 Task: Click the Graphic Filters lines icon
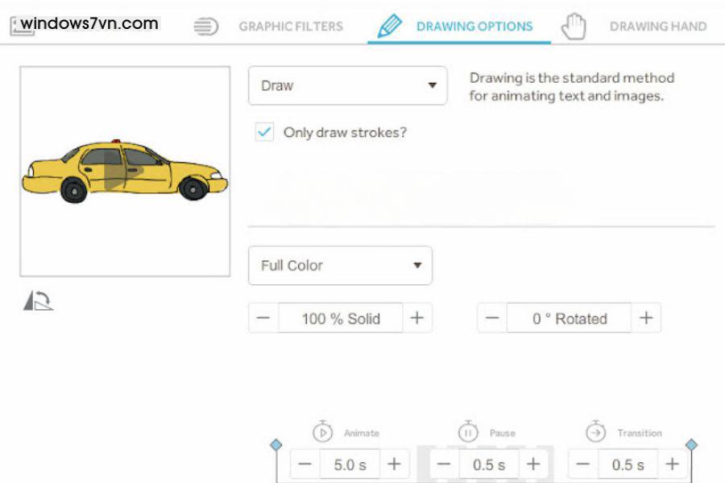coord(206,25)
